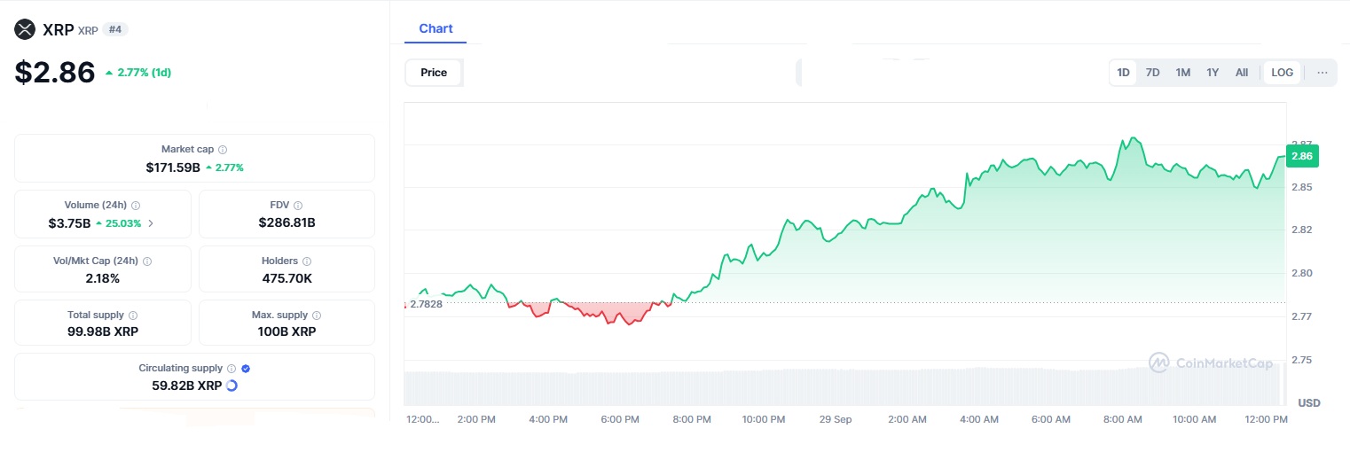Image resolution: width=1350 pixels, height=452 pixels.
Task: Open the Chart tab
Action: point(436,28)
